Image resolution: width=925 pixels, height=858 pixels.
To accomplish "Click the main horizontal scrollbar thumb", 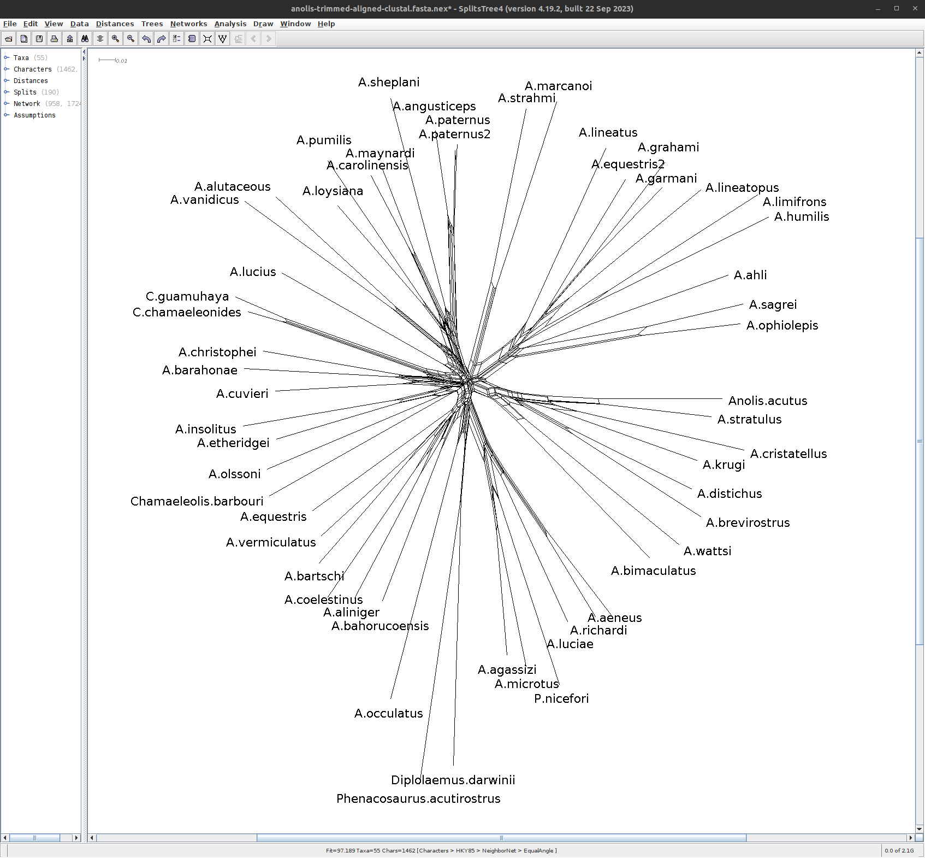I will (501, 838).
